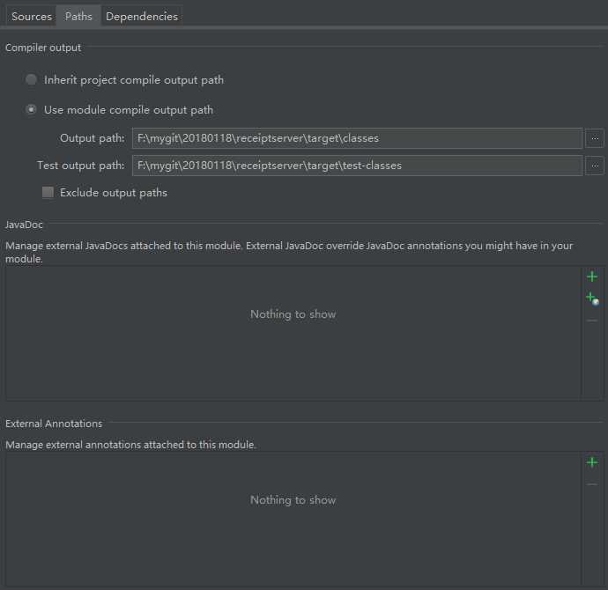Enable Exclude output paths checkbox

[x=48, y=192]
